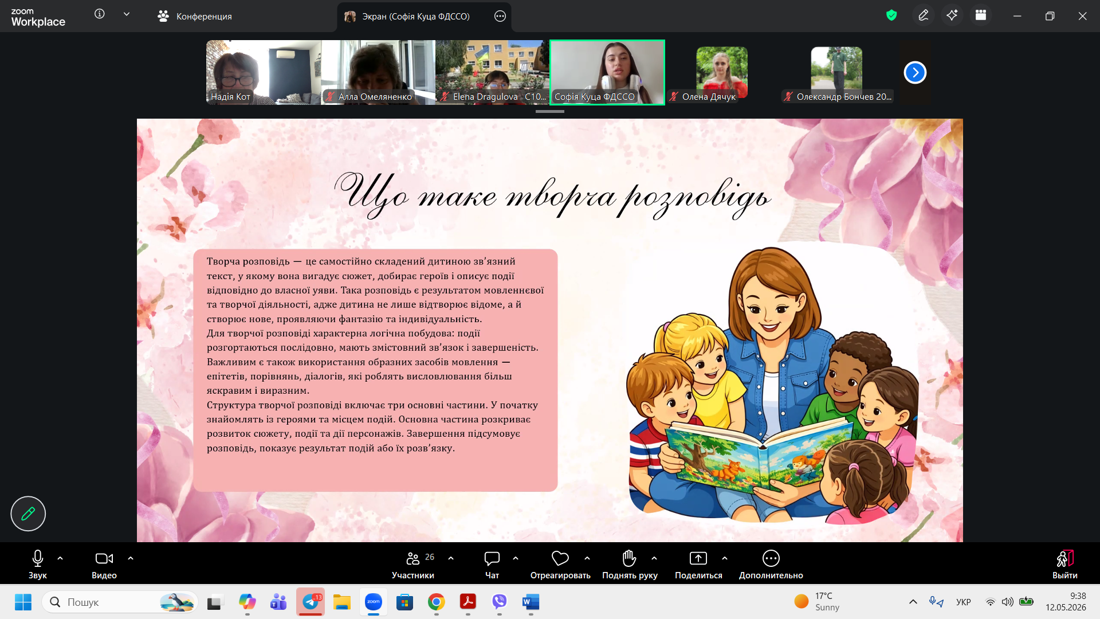Click the Поделиться share screen button
The width and height of the screenshot is (1100, 619).
(698, 565)
